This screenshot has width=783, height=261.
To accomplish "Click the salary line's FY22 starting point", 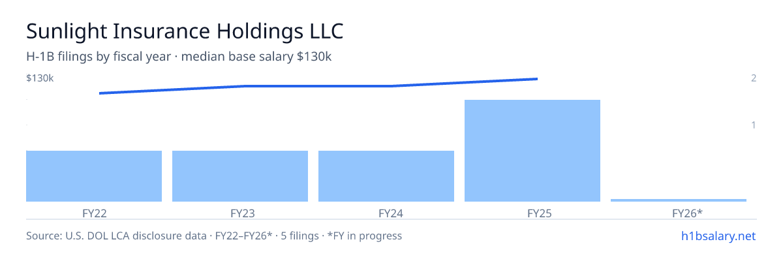I will coord(100,93).
